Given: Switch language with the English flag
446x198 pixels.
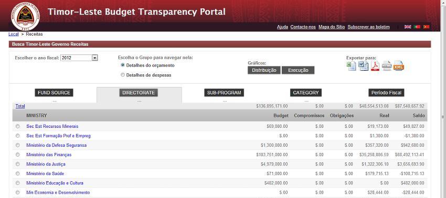Looking at the screenshot, I should (x=408, y=27).
